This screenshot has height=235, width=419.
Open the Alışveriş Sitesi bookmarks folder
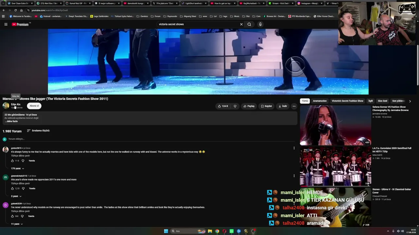[188, 16]
